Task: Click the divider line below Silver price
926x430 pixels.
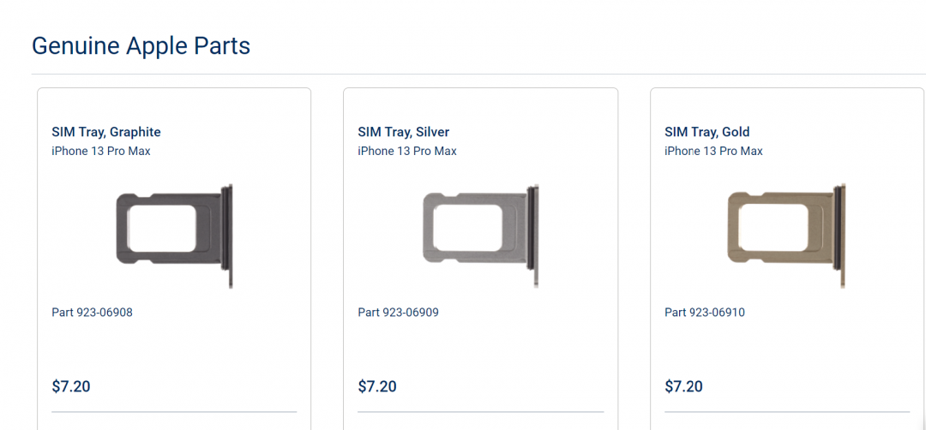Action: pos(480,412)
